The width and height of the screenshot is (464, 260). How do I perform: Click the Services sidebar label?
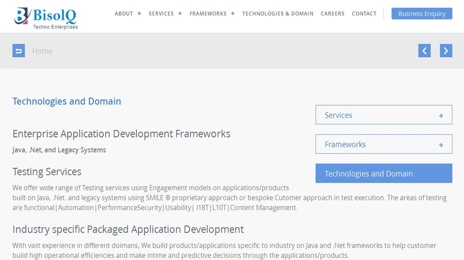click(338, 115)
